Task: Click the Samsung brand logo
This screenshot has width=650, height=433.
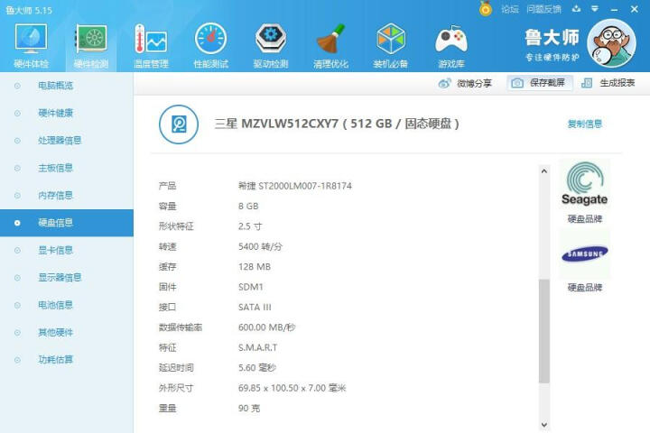Action: tap(584, 253)
